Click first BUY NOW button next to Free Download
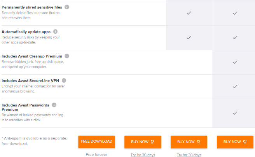255x157 pixels. (x=143, y=142)
